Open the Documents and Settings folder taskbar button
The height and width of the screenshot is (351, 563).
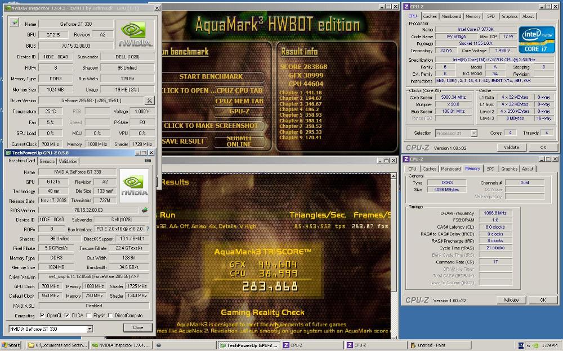pos(57,345)
